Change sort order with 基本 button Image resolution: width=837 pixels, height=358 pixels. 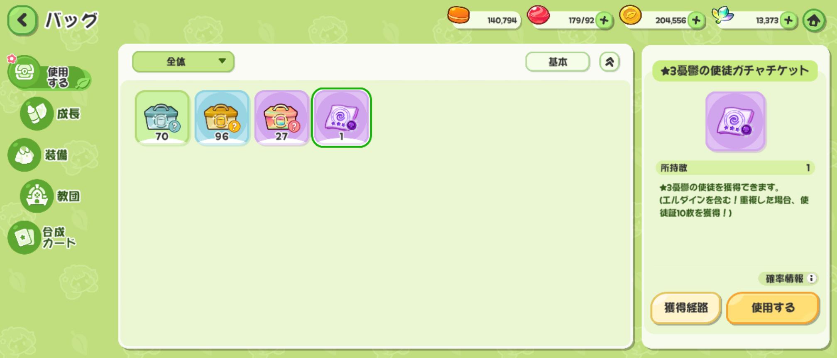558,62
